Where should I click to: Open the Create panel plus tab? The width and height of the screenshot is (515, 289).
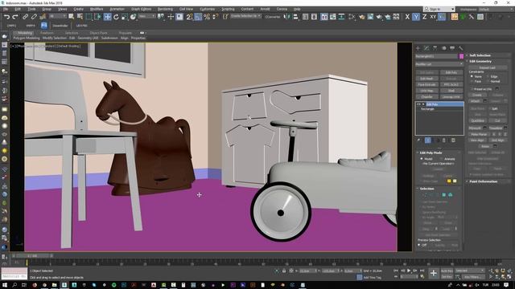coord(418,48)
